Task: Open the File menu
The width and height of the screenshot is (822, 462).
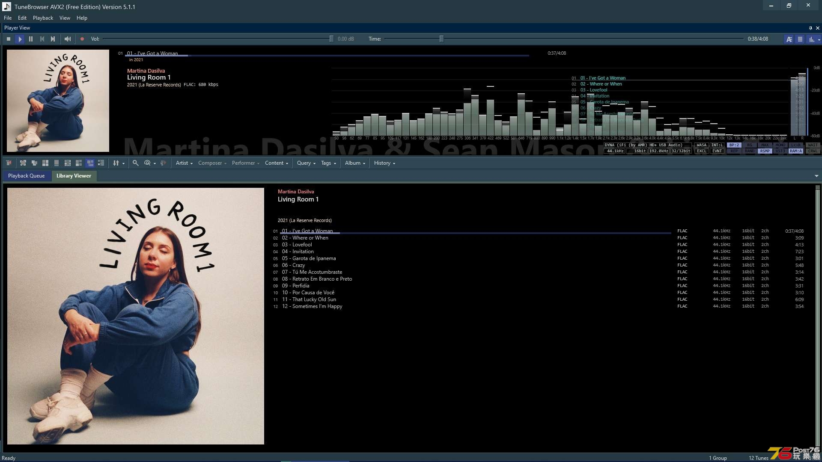Action: point(8,18)
